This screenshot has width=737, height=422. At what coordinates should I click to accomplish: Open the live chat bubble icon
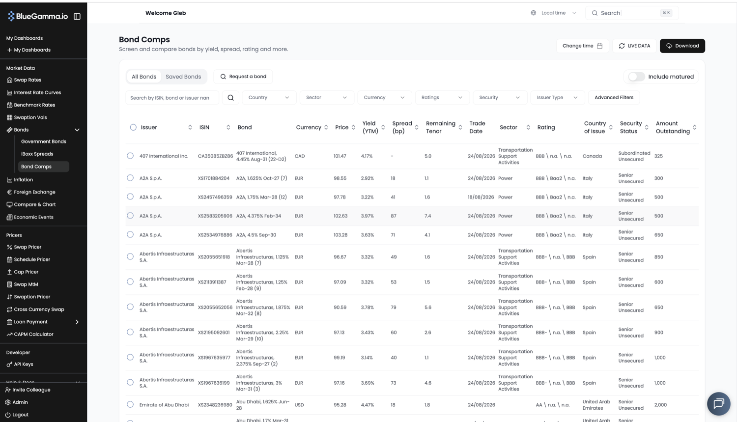[x=718, y=403]
